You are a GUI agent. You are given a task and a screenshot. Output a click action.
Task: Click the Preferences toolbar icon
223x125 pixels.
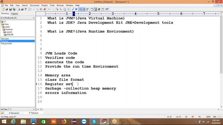(x=87, y=9)
